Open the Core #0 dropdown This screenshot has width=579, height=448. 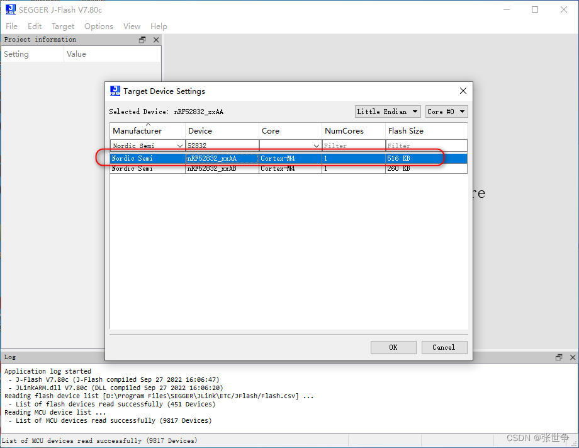(x=446, y=112)
